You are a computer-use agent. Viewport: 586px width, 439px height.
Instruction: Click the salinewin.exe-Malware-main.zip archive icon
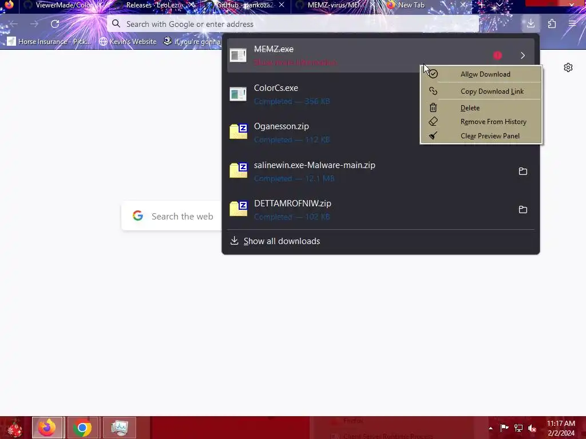238,170
